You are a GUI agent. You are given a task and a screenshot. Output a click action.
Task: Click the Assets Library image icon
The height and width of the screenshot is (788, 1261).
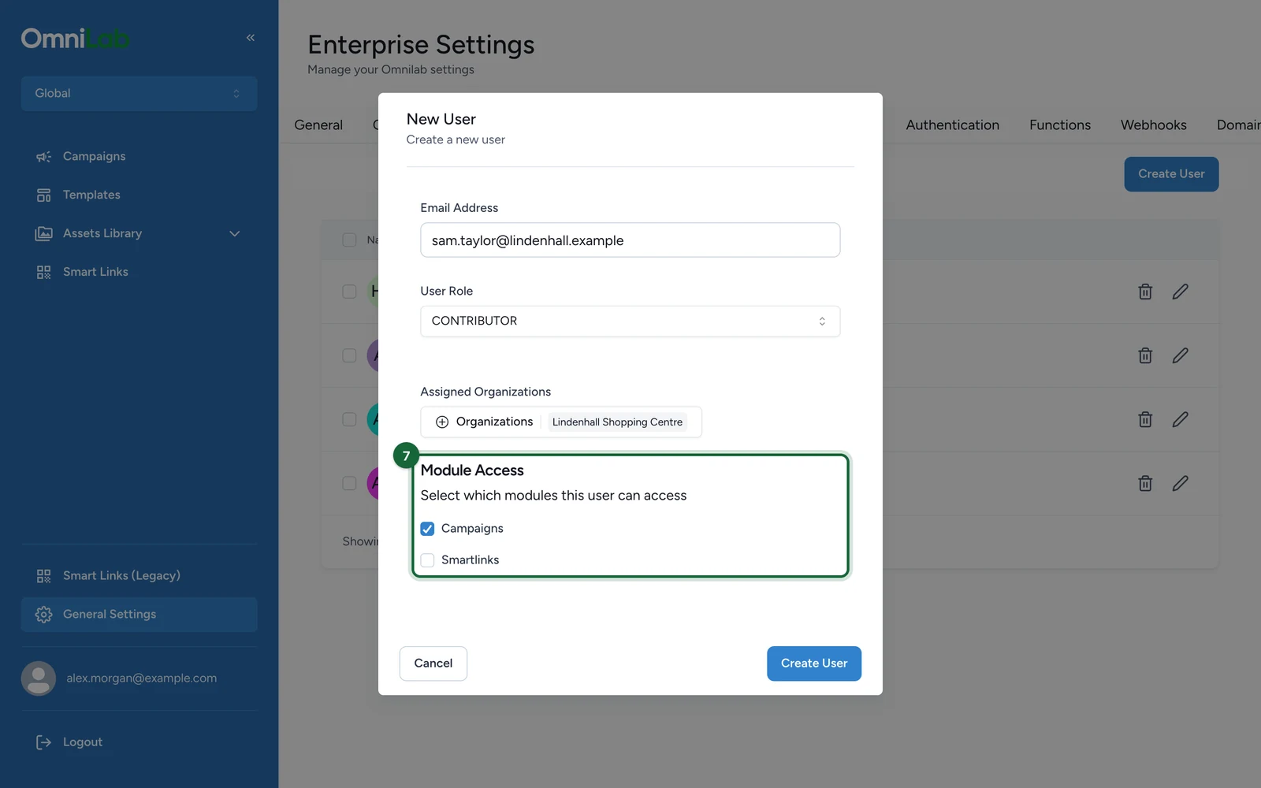click(x=43, y=234)
